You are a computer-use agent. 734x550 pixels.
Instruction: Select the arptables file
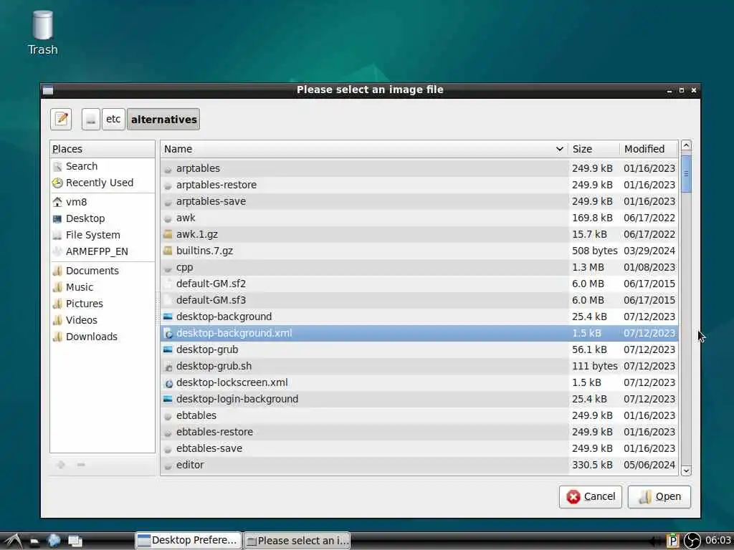coord(419,168)
